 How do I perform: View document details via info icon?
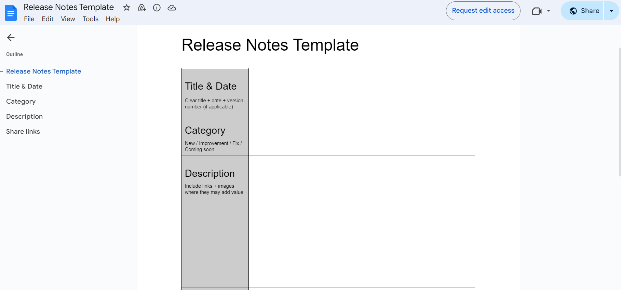click(x=157, y=8)
